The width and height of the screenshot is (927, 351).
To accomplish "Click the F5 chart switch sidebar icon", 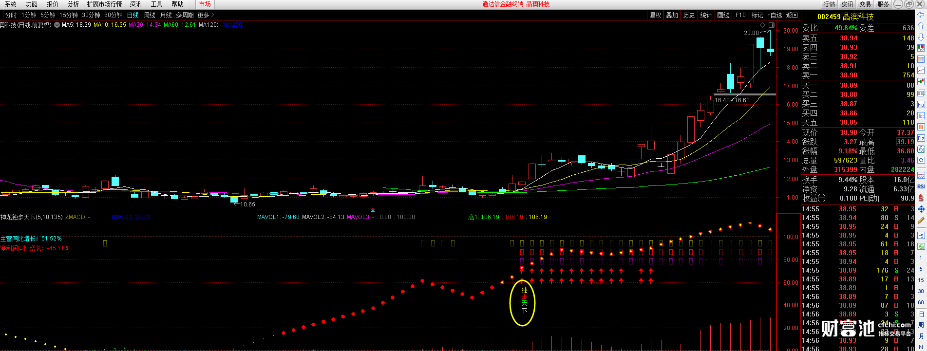I will point(921,235).
